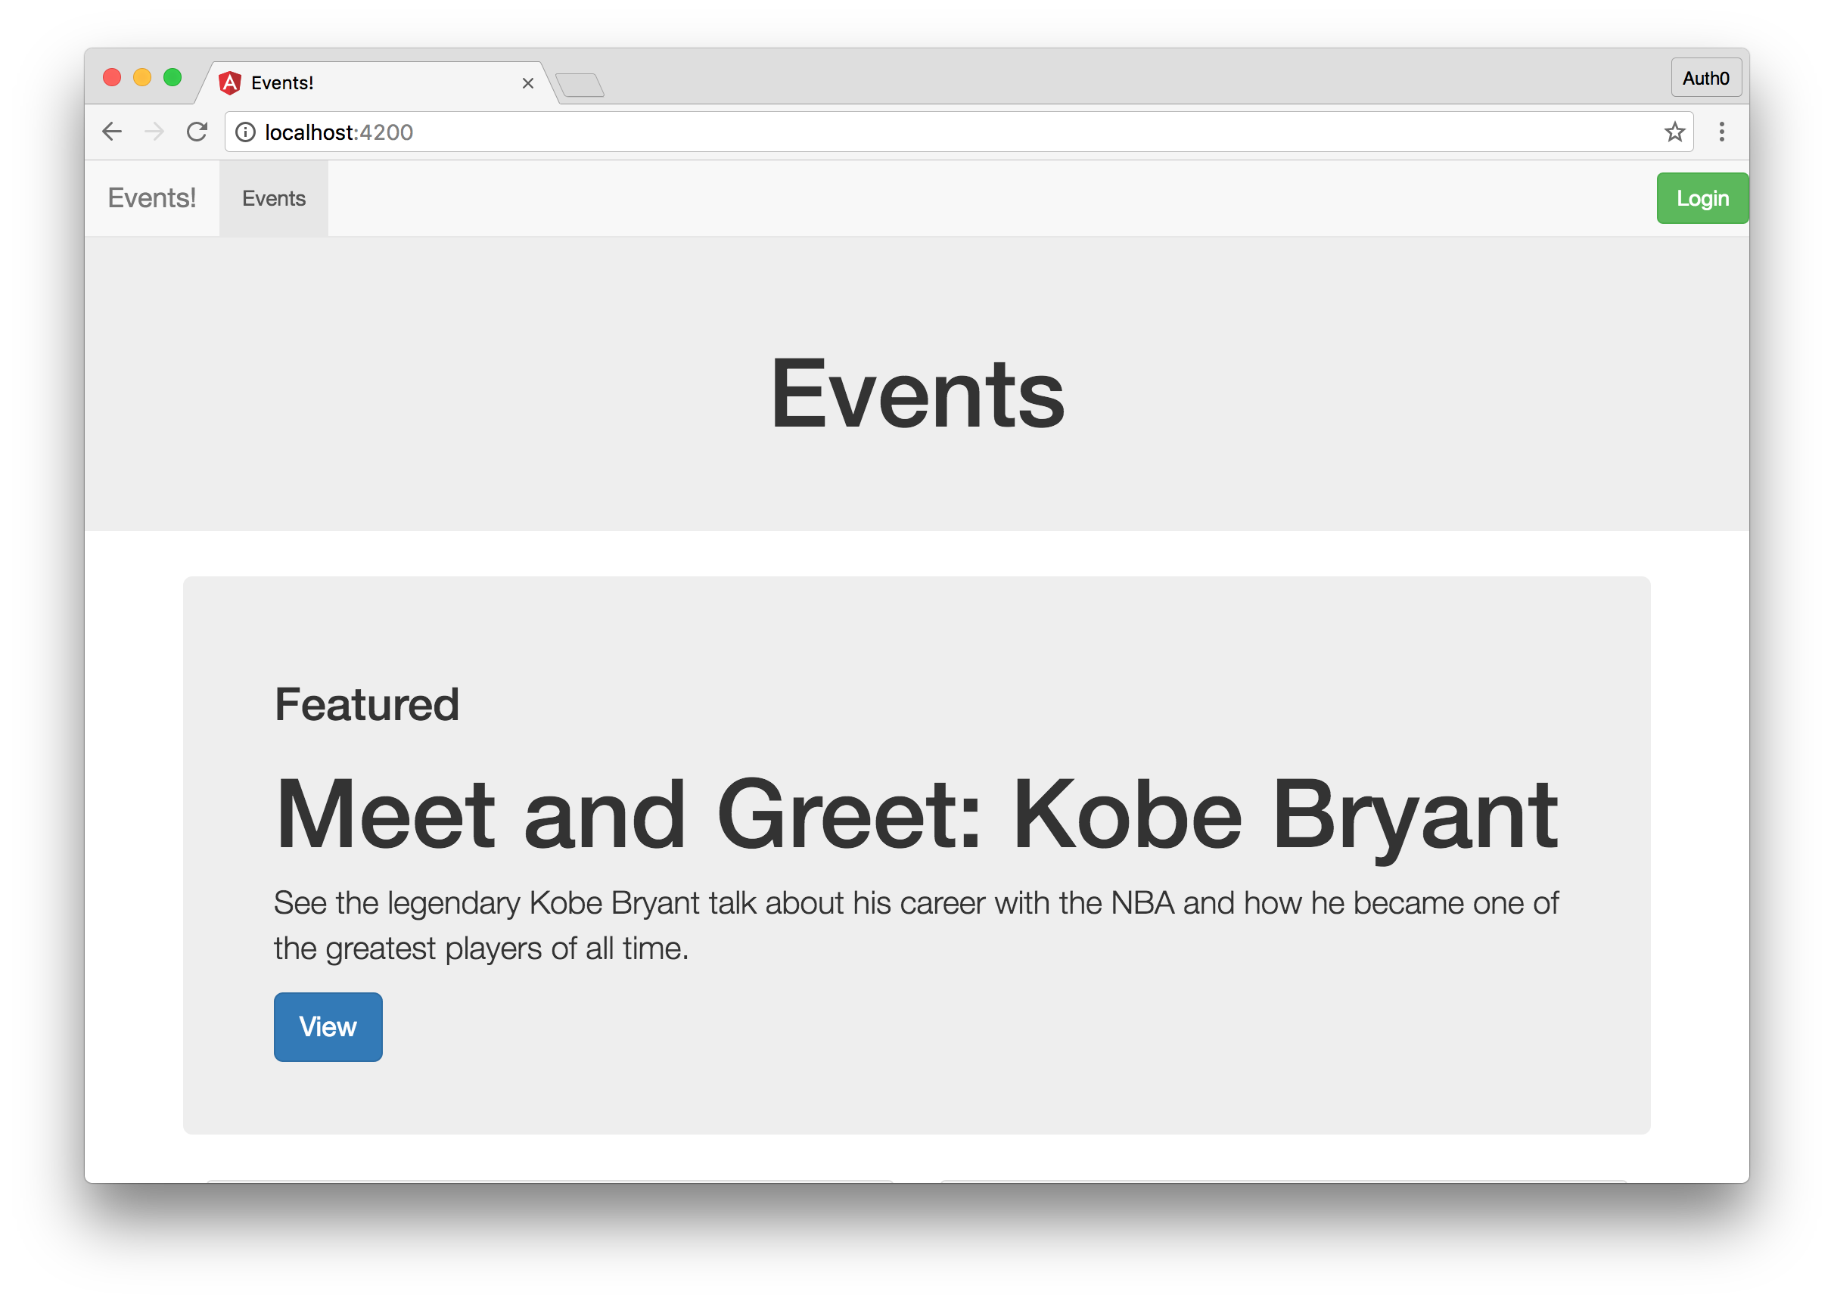Screen dimensions: 1834x1304
Task: Reload the page with the refresh icon
Action: pos(197,132)
